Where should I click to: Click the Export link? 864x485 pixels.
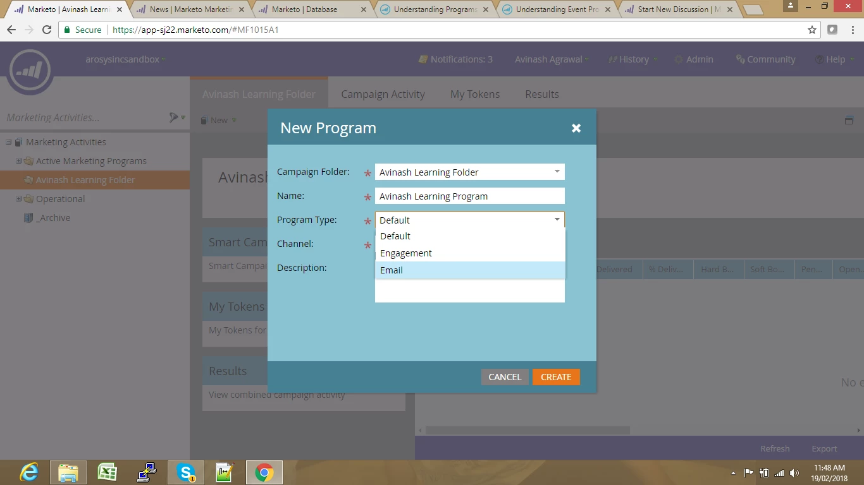[824, 448]
